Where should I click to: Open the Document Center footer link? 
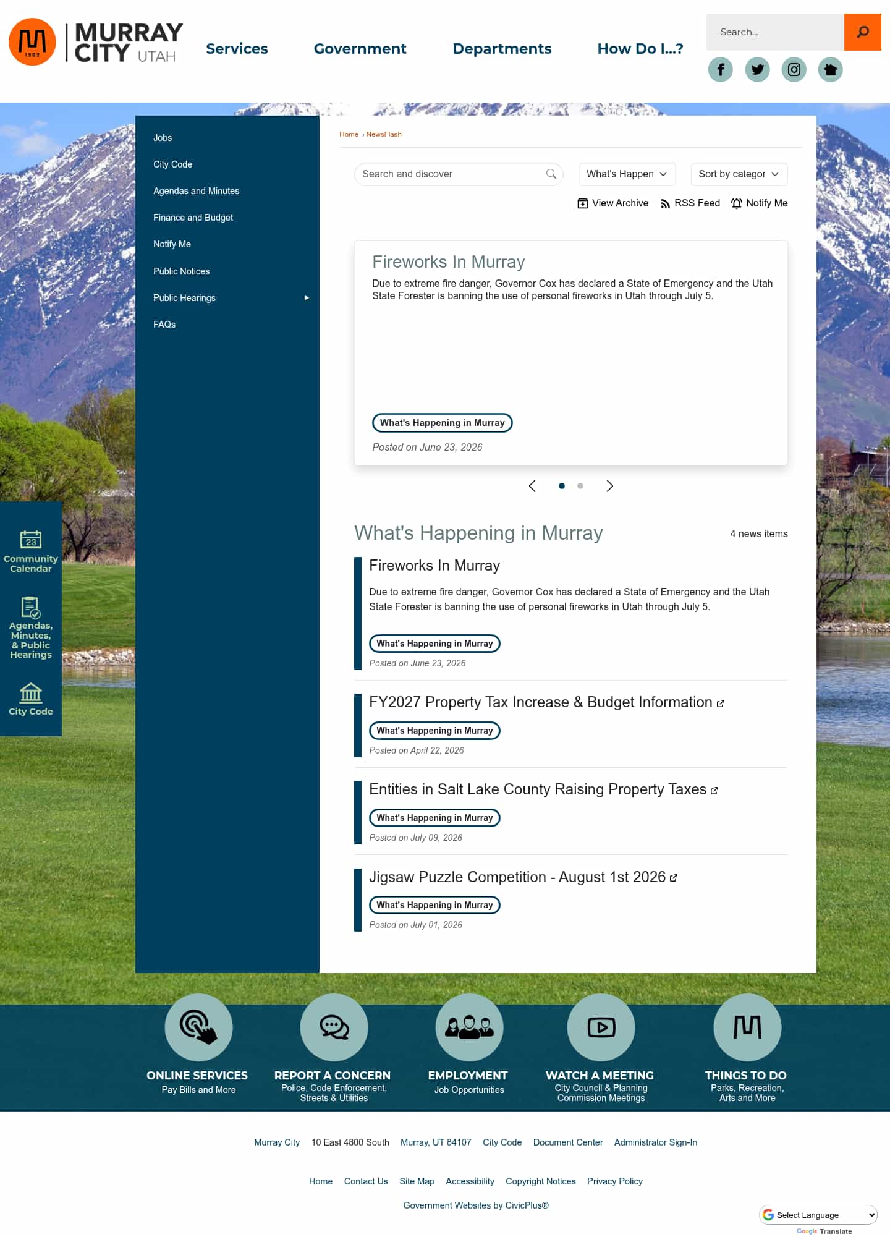[x=568, y=1142]
